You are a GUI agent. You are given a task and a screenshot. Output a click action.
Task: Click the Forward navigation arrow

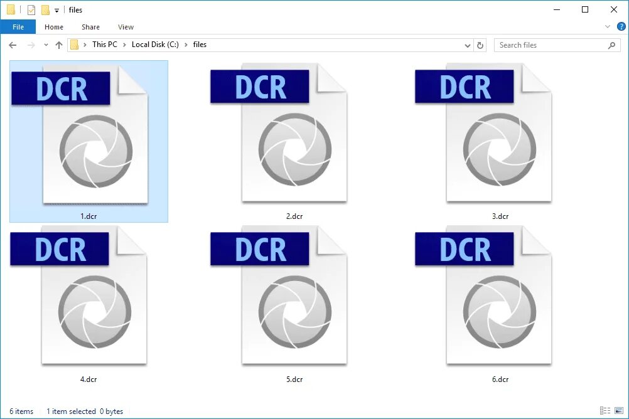pos(31,45)
